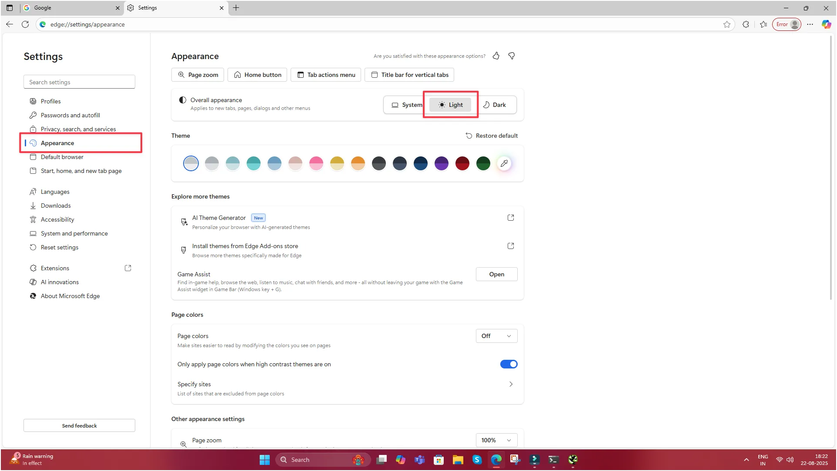Open Microsoft Store from the taskbar
The height and width of the screenshot is (471, 837).
(x=439, y=460)
